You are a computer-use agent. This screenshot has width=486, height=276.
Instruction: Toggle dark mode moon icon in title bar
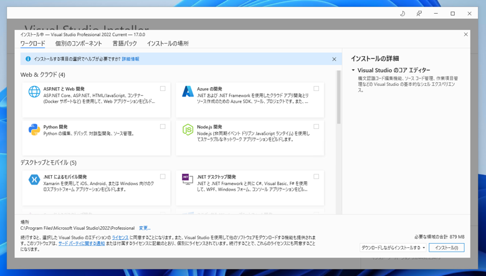pyautogui.click(x=403, y=14)
